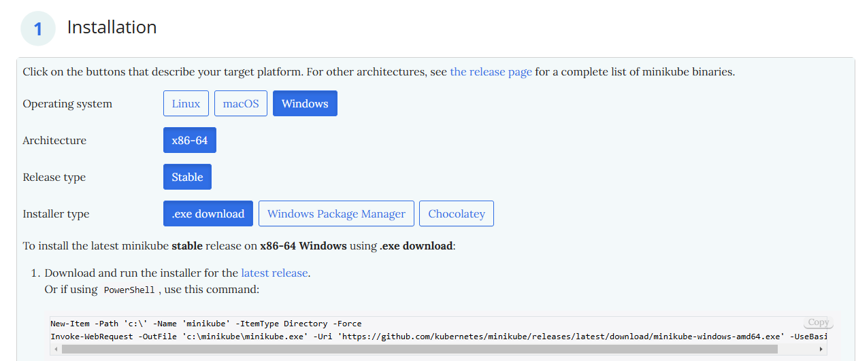This screenshot has width=856, height=361.
Task: Open the latest release link
Action: 274,273
